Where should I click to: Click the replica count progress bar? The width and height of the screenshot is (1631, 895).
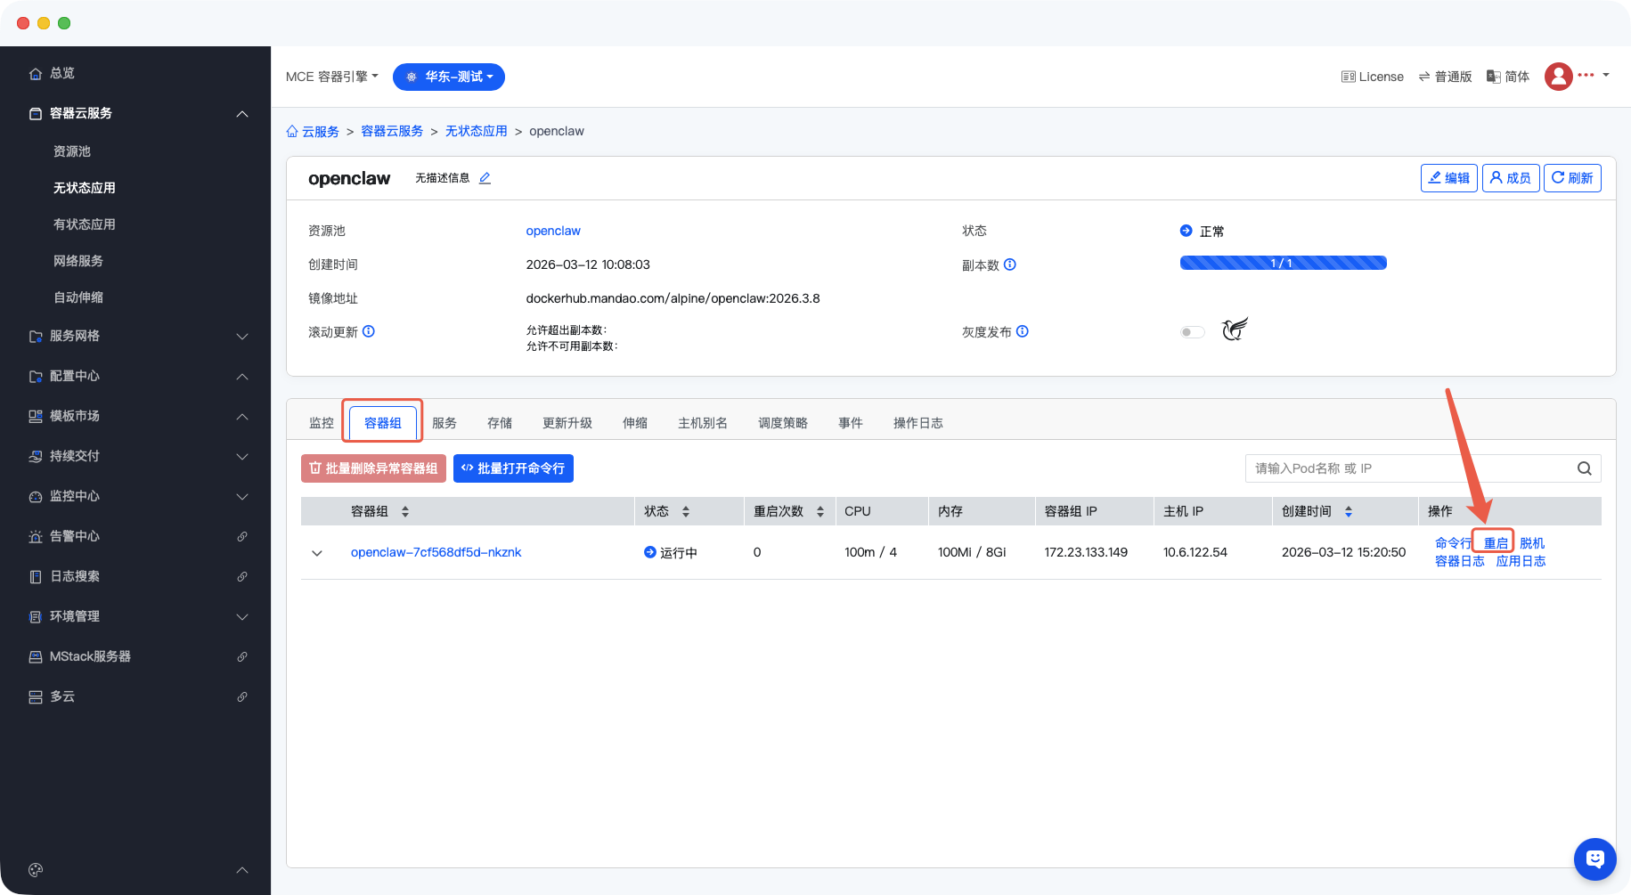1283,263
